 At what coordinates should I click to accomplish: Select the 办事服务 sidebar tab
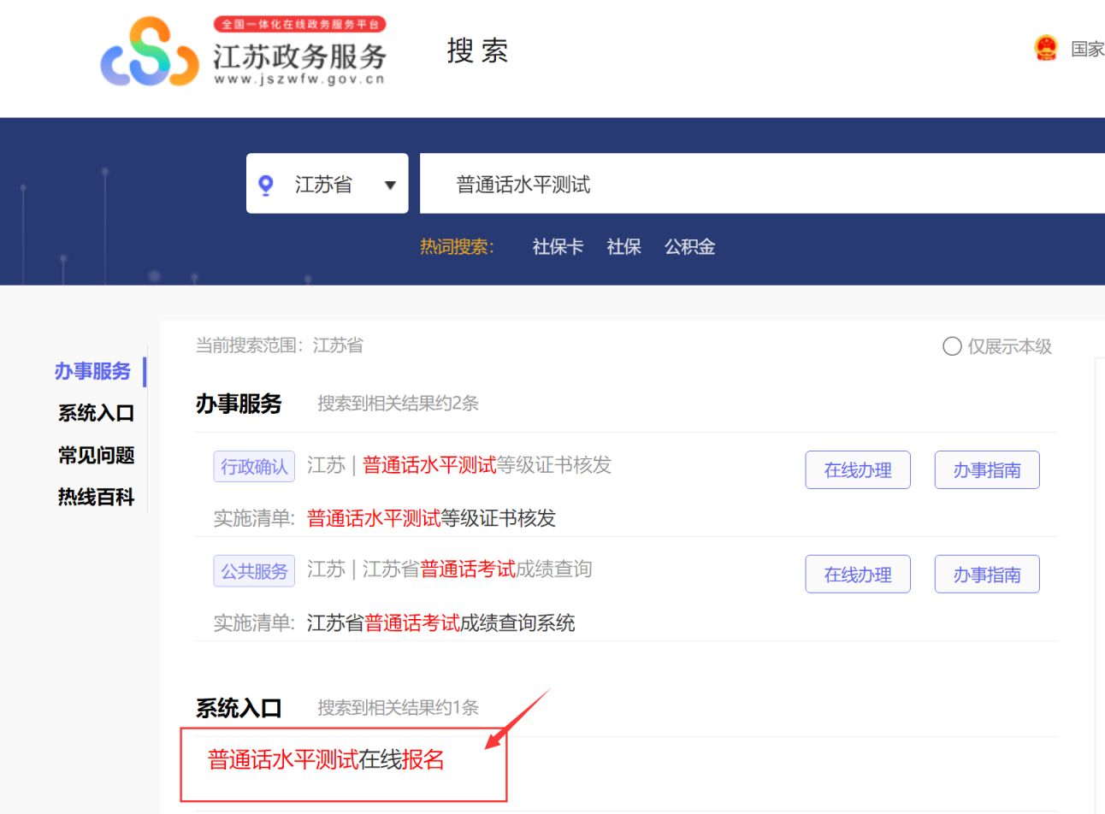click(x=92, y=371)
